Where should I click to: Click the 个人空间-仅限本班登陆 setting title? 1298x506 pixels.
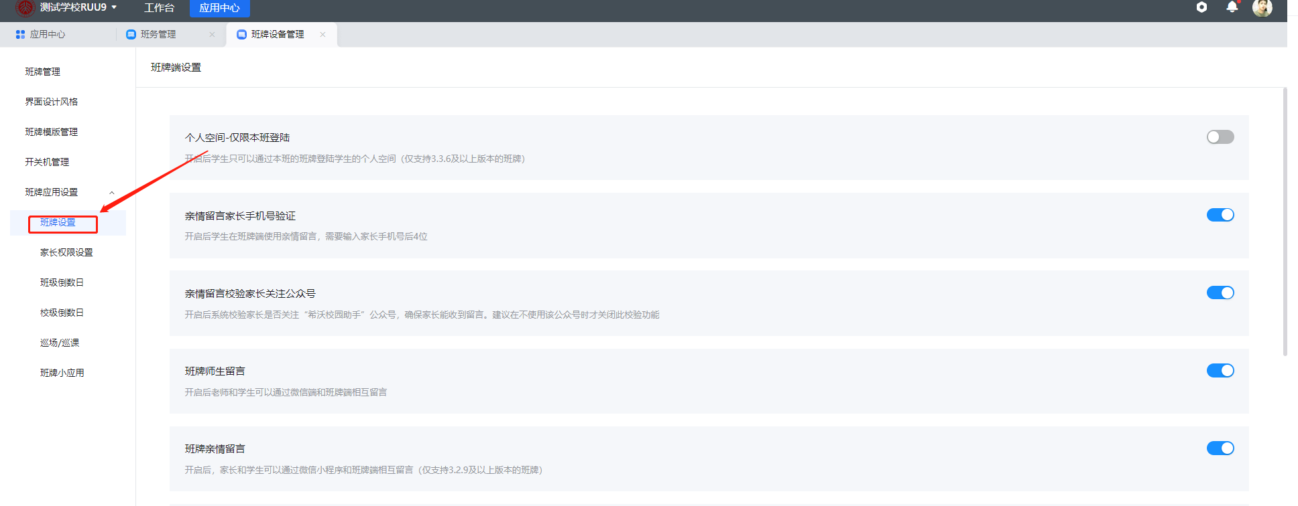(237, 138)
